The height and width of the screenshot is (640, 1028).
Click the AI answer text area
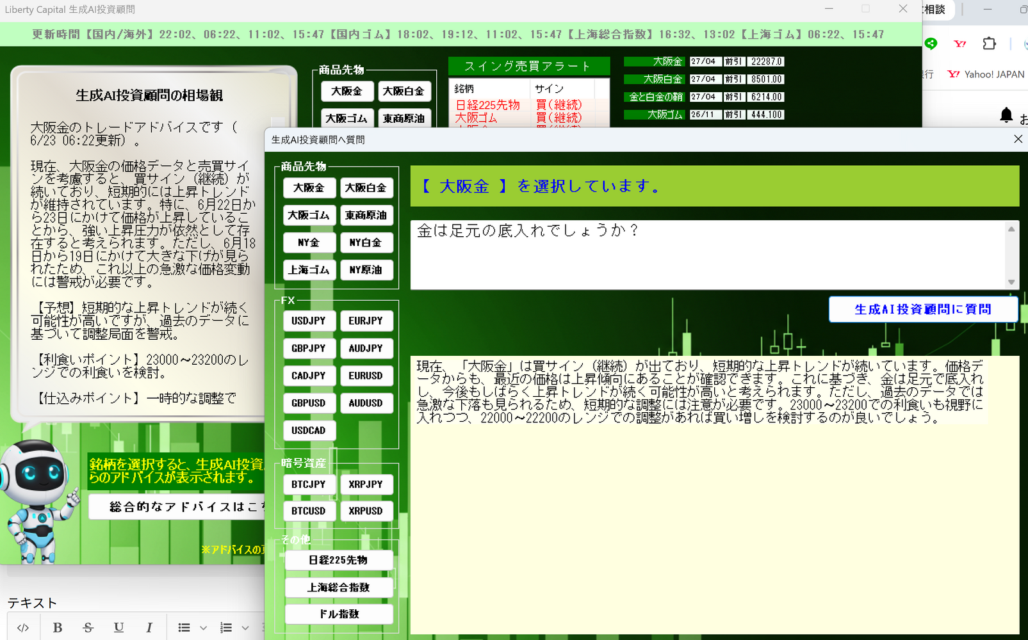pos(714,494)
